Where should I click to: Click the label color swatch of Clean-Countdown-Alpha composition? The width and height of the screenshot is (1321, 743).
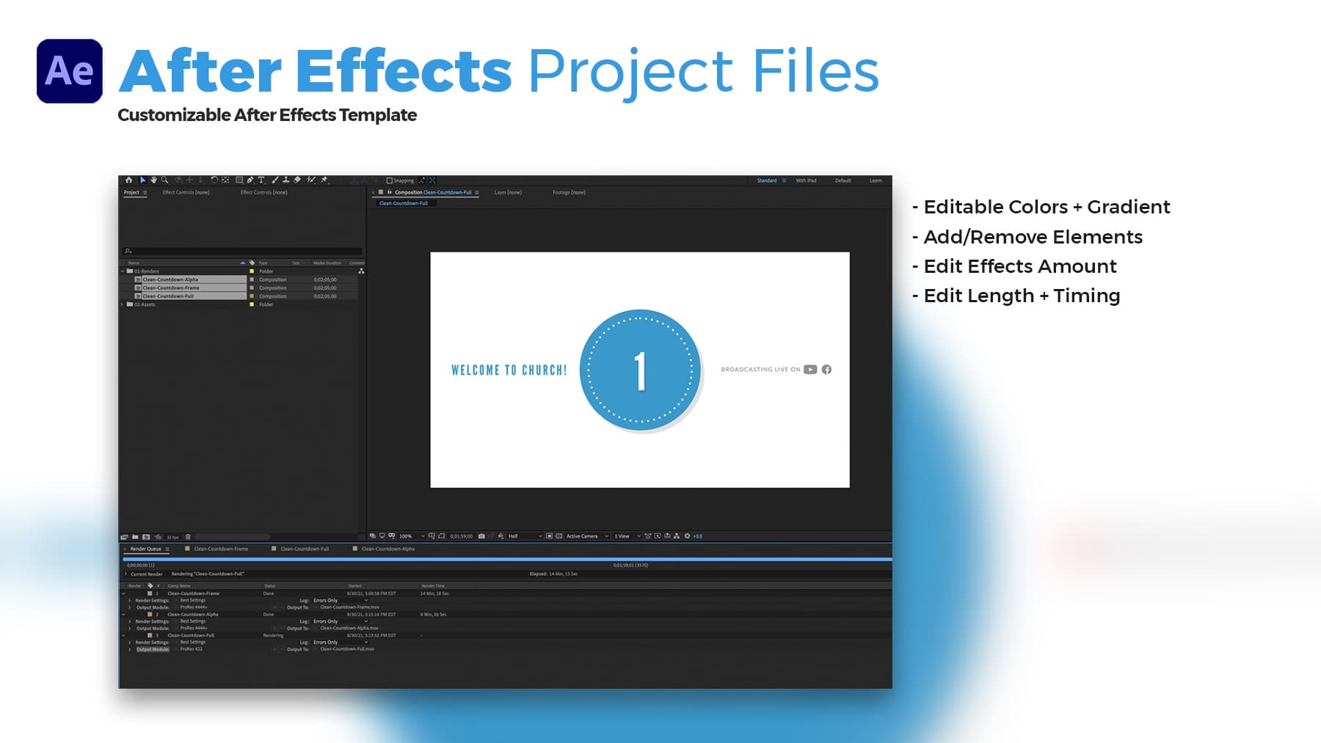coord(252,279)
